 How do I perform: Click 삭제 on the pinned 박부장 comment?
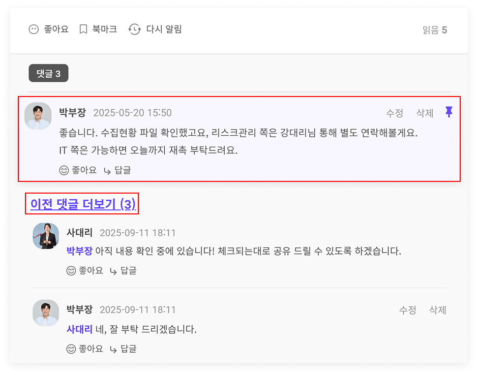[x=425, y=113]
